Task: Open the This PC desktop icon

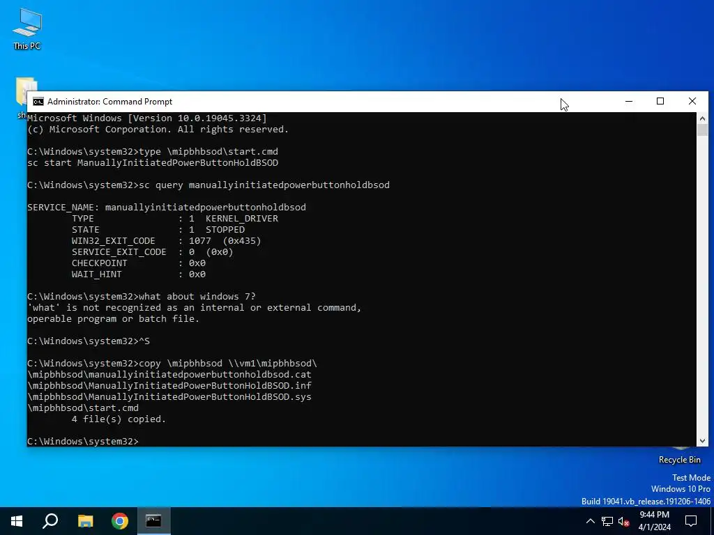Action: point(27,29)
